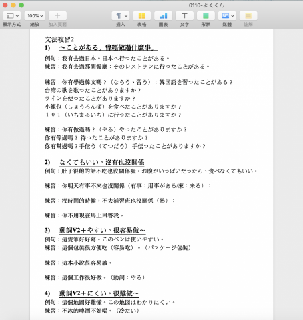Click the line この地図はわかりにくい

point(139,303)
